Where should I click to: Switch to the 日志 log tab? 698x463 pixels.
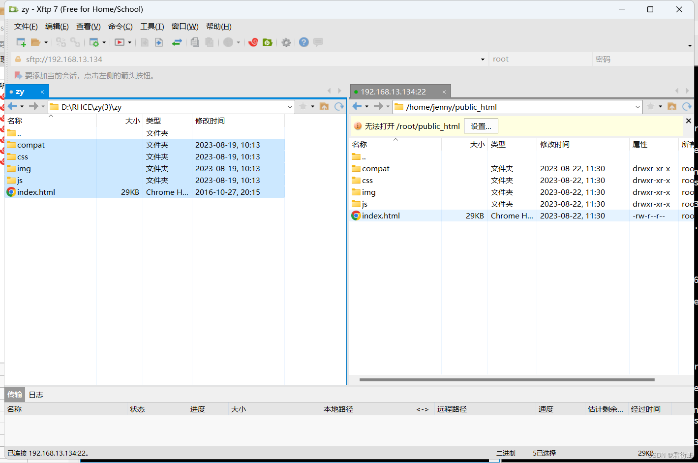(x=36, y=395)
